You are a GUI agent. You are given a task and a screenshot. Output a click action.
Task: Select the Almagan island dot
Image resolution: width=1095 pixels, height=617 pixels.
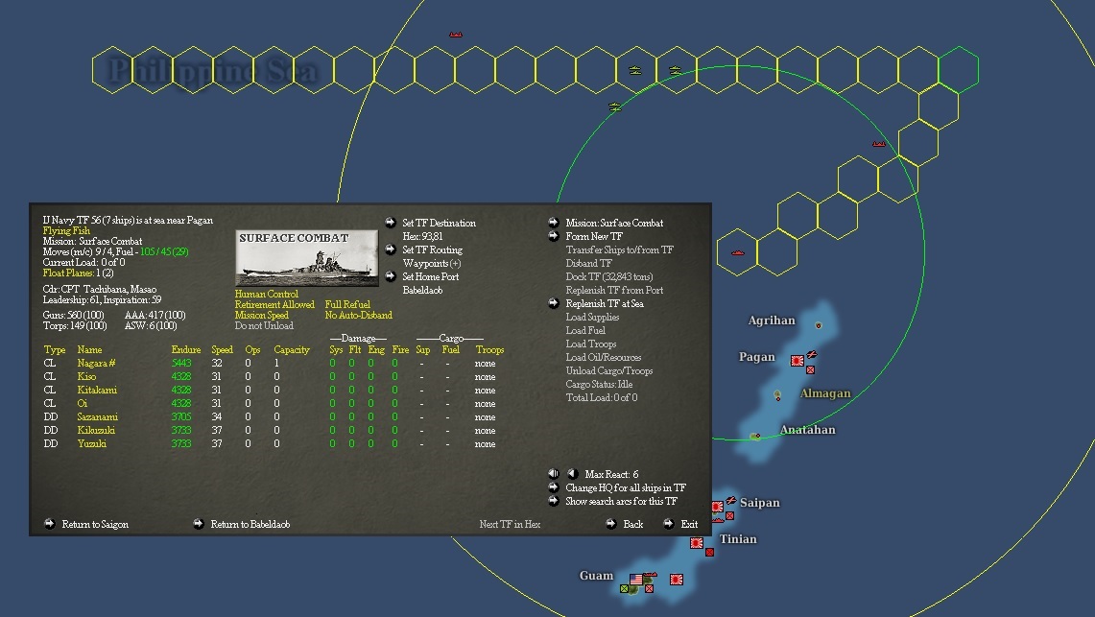pos(777,395)
